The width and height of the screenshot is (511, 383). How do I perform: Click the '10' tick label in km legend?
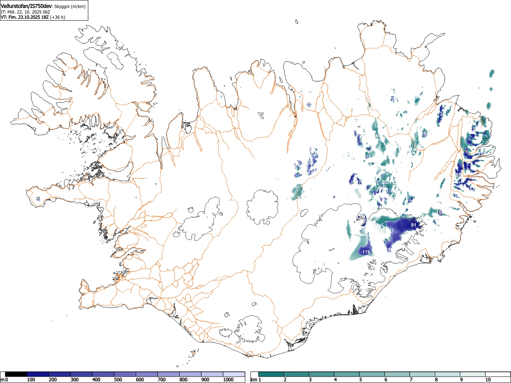[487, 380]
